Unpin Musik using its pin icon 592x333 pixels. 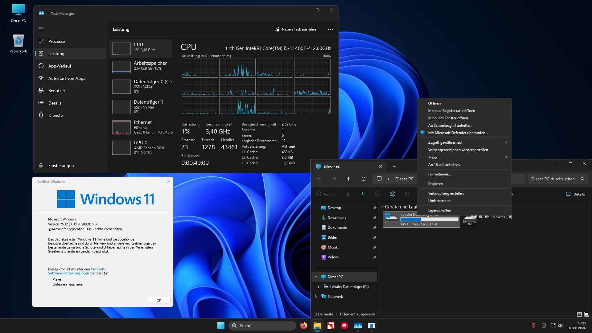pos(375,247)
